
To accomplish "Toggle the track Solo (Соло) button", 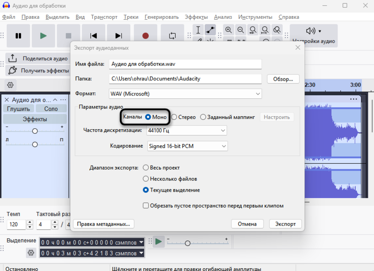I will tap(51, 109).
